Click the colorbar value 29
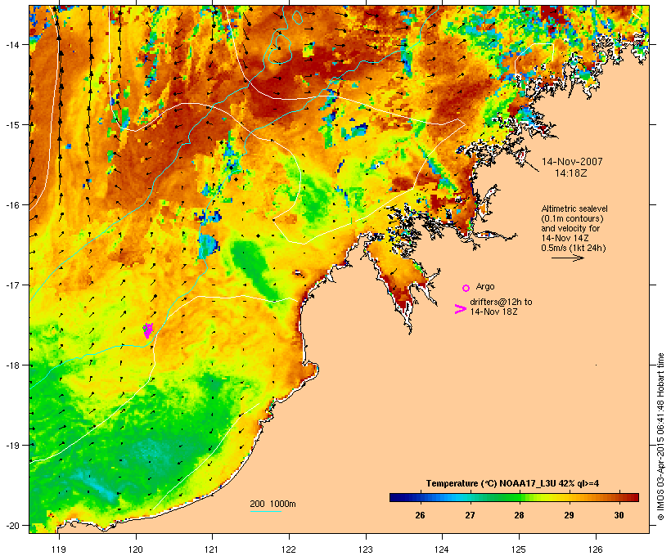Screen dimensions: 671x556 click(x=569, y=515)
